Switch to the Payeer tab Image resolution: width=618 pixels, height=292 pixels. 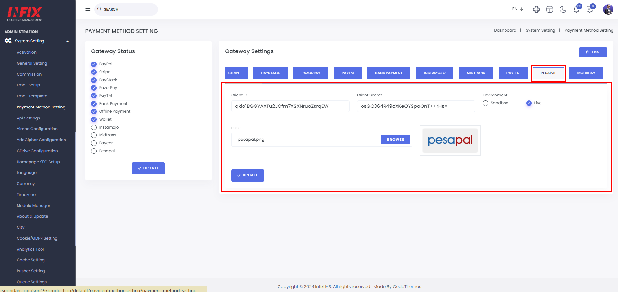[x=513, y=73]
